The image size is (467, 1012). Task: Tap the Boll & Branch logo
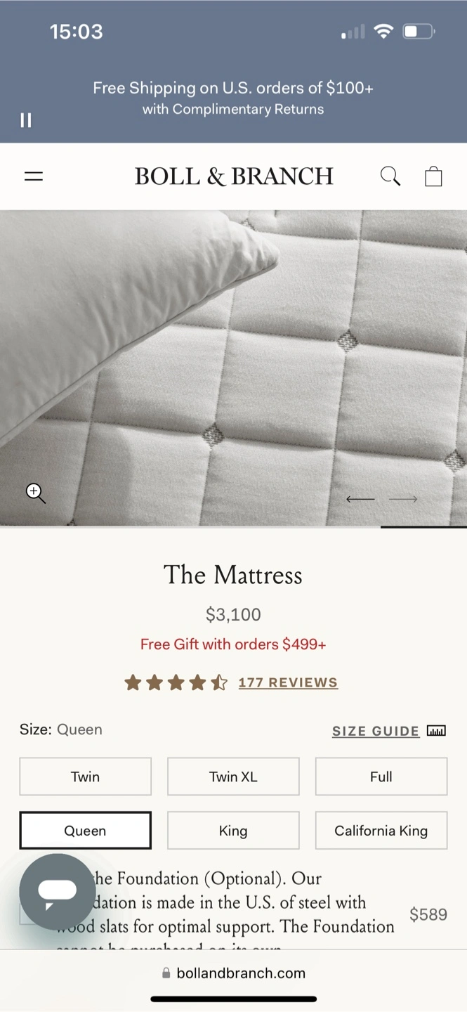pos(234,176)
